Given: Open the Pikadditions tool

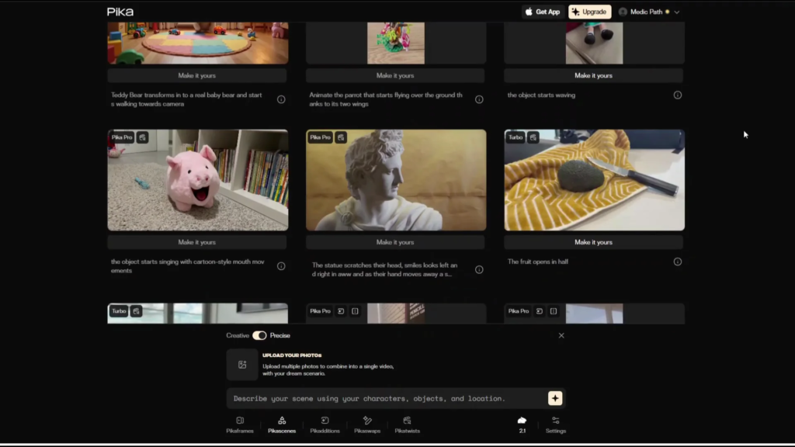Looking at the screenshot, I should (x=325, y=424).
